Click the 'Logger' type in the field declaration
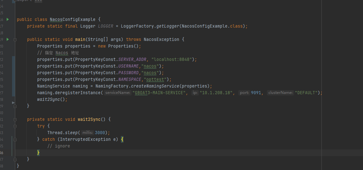 point(88,26)
